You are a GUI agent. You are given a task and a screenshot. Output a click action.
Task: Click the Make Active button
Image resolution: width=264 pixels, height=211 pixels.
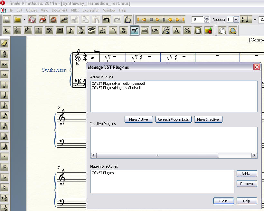point(138,119)
